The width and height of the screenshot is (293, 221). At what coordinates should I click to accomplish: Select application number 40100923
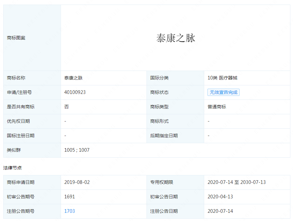pos(75,92)
